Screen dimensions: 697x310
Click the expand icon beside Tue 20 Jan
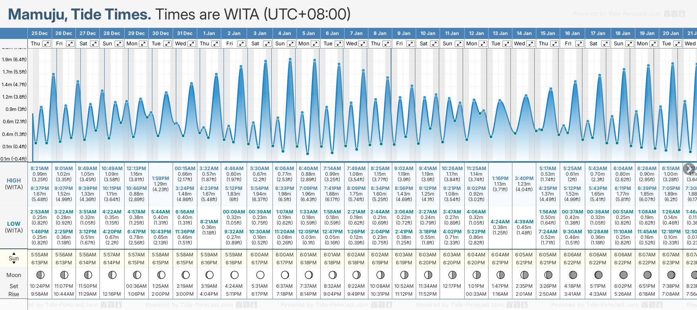click(x=677, y=44)
